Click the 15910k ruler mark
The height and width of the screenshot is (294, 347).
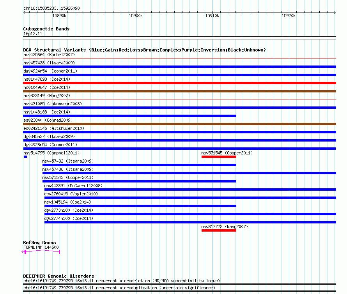212,16
